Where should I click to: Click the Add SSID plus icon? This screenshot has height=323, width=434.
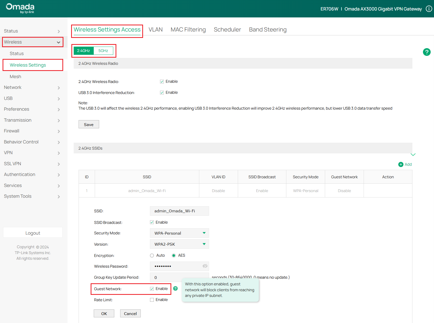[401, 164]
